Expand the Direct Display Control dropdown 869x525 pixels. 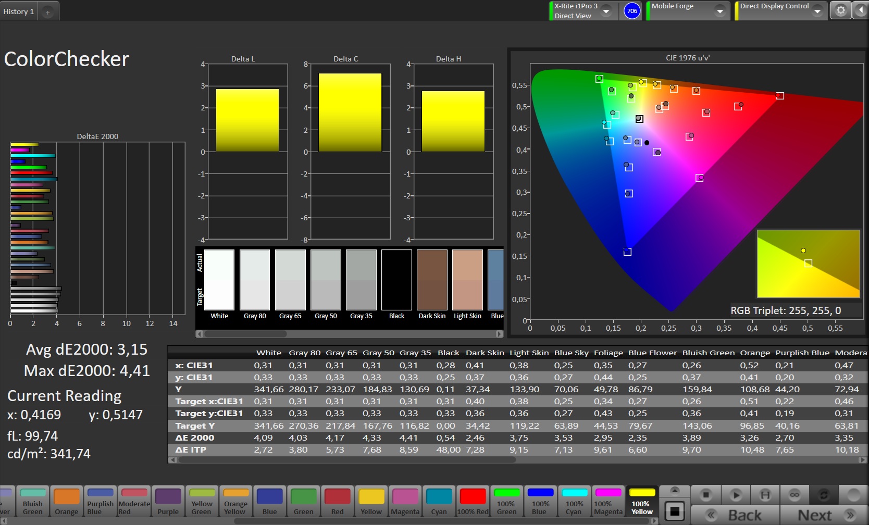pos(817,11)
